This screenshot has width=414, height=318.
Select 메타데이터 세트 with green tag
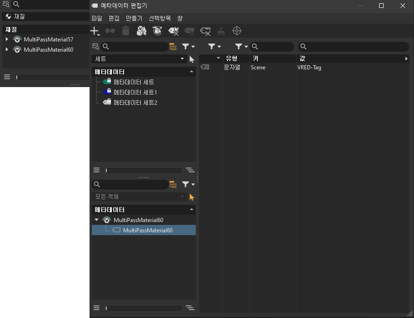click(x=134, y=82)
